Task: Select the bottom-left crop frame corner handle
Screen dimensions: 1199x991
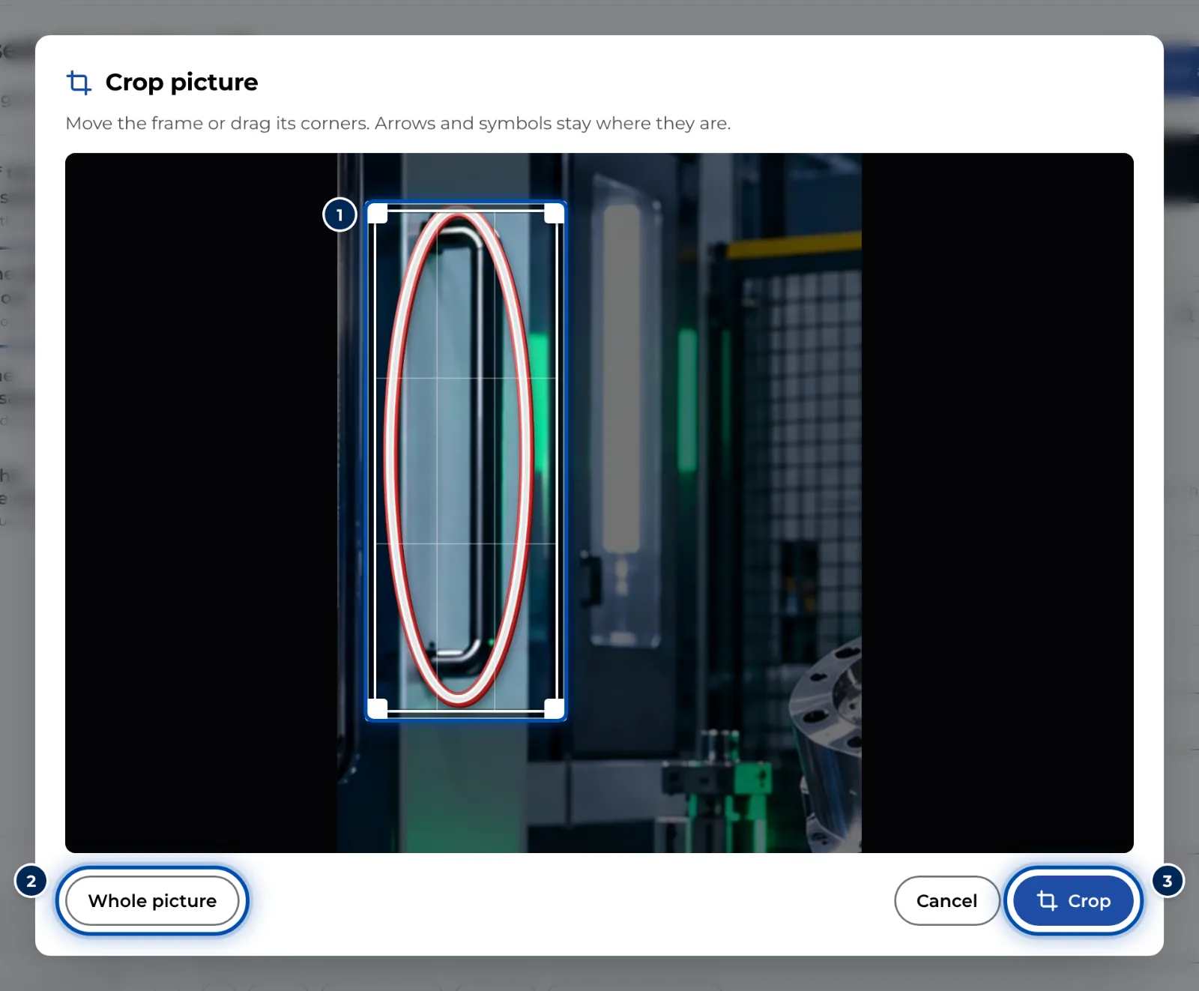Action: pyautogui.click(x=378, y=708)
